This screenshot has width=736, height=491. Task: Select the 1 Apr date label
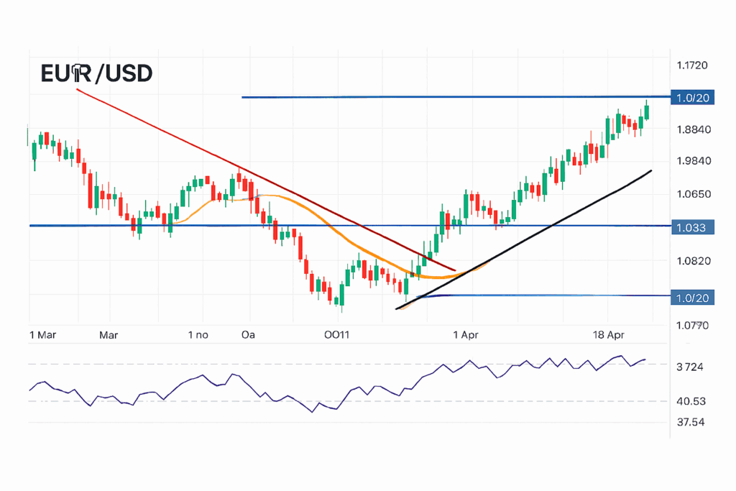[466, 335]
